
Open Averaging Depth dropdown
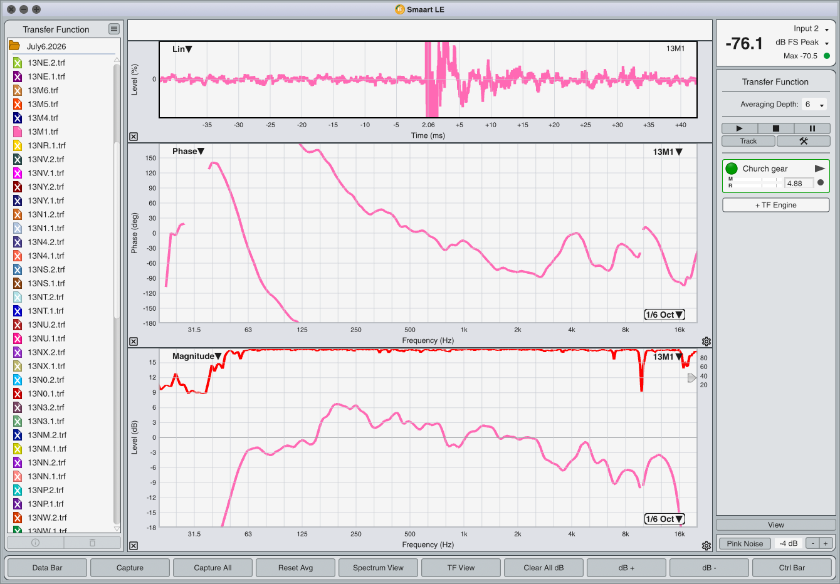(x=814, y=105)
